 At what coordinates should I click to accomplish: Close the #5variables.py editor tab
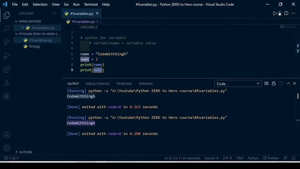coord(97,13)
